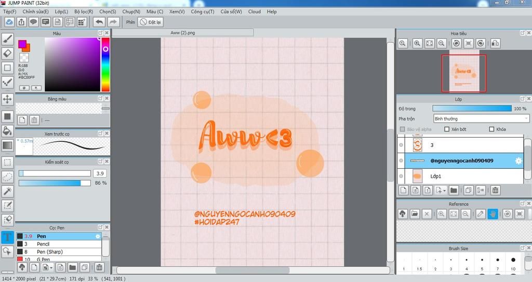Select the Eraser tool
The width and height of the screenshot is (532, 282).
point(7,53)
